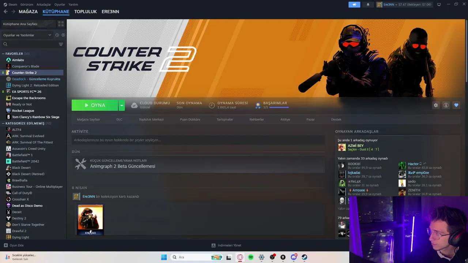Collapse the FAVORİLER category
This screenshot has width=468, height=263.
point(3,54)
